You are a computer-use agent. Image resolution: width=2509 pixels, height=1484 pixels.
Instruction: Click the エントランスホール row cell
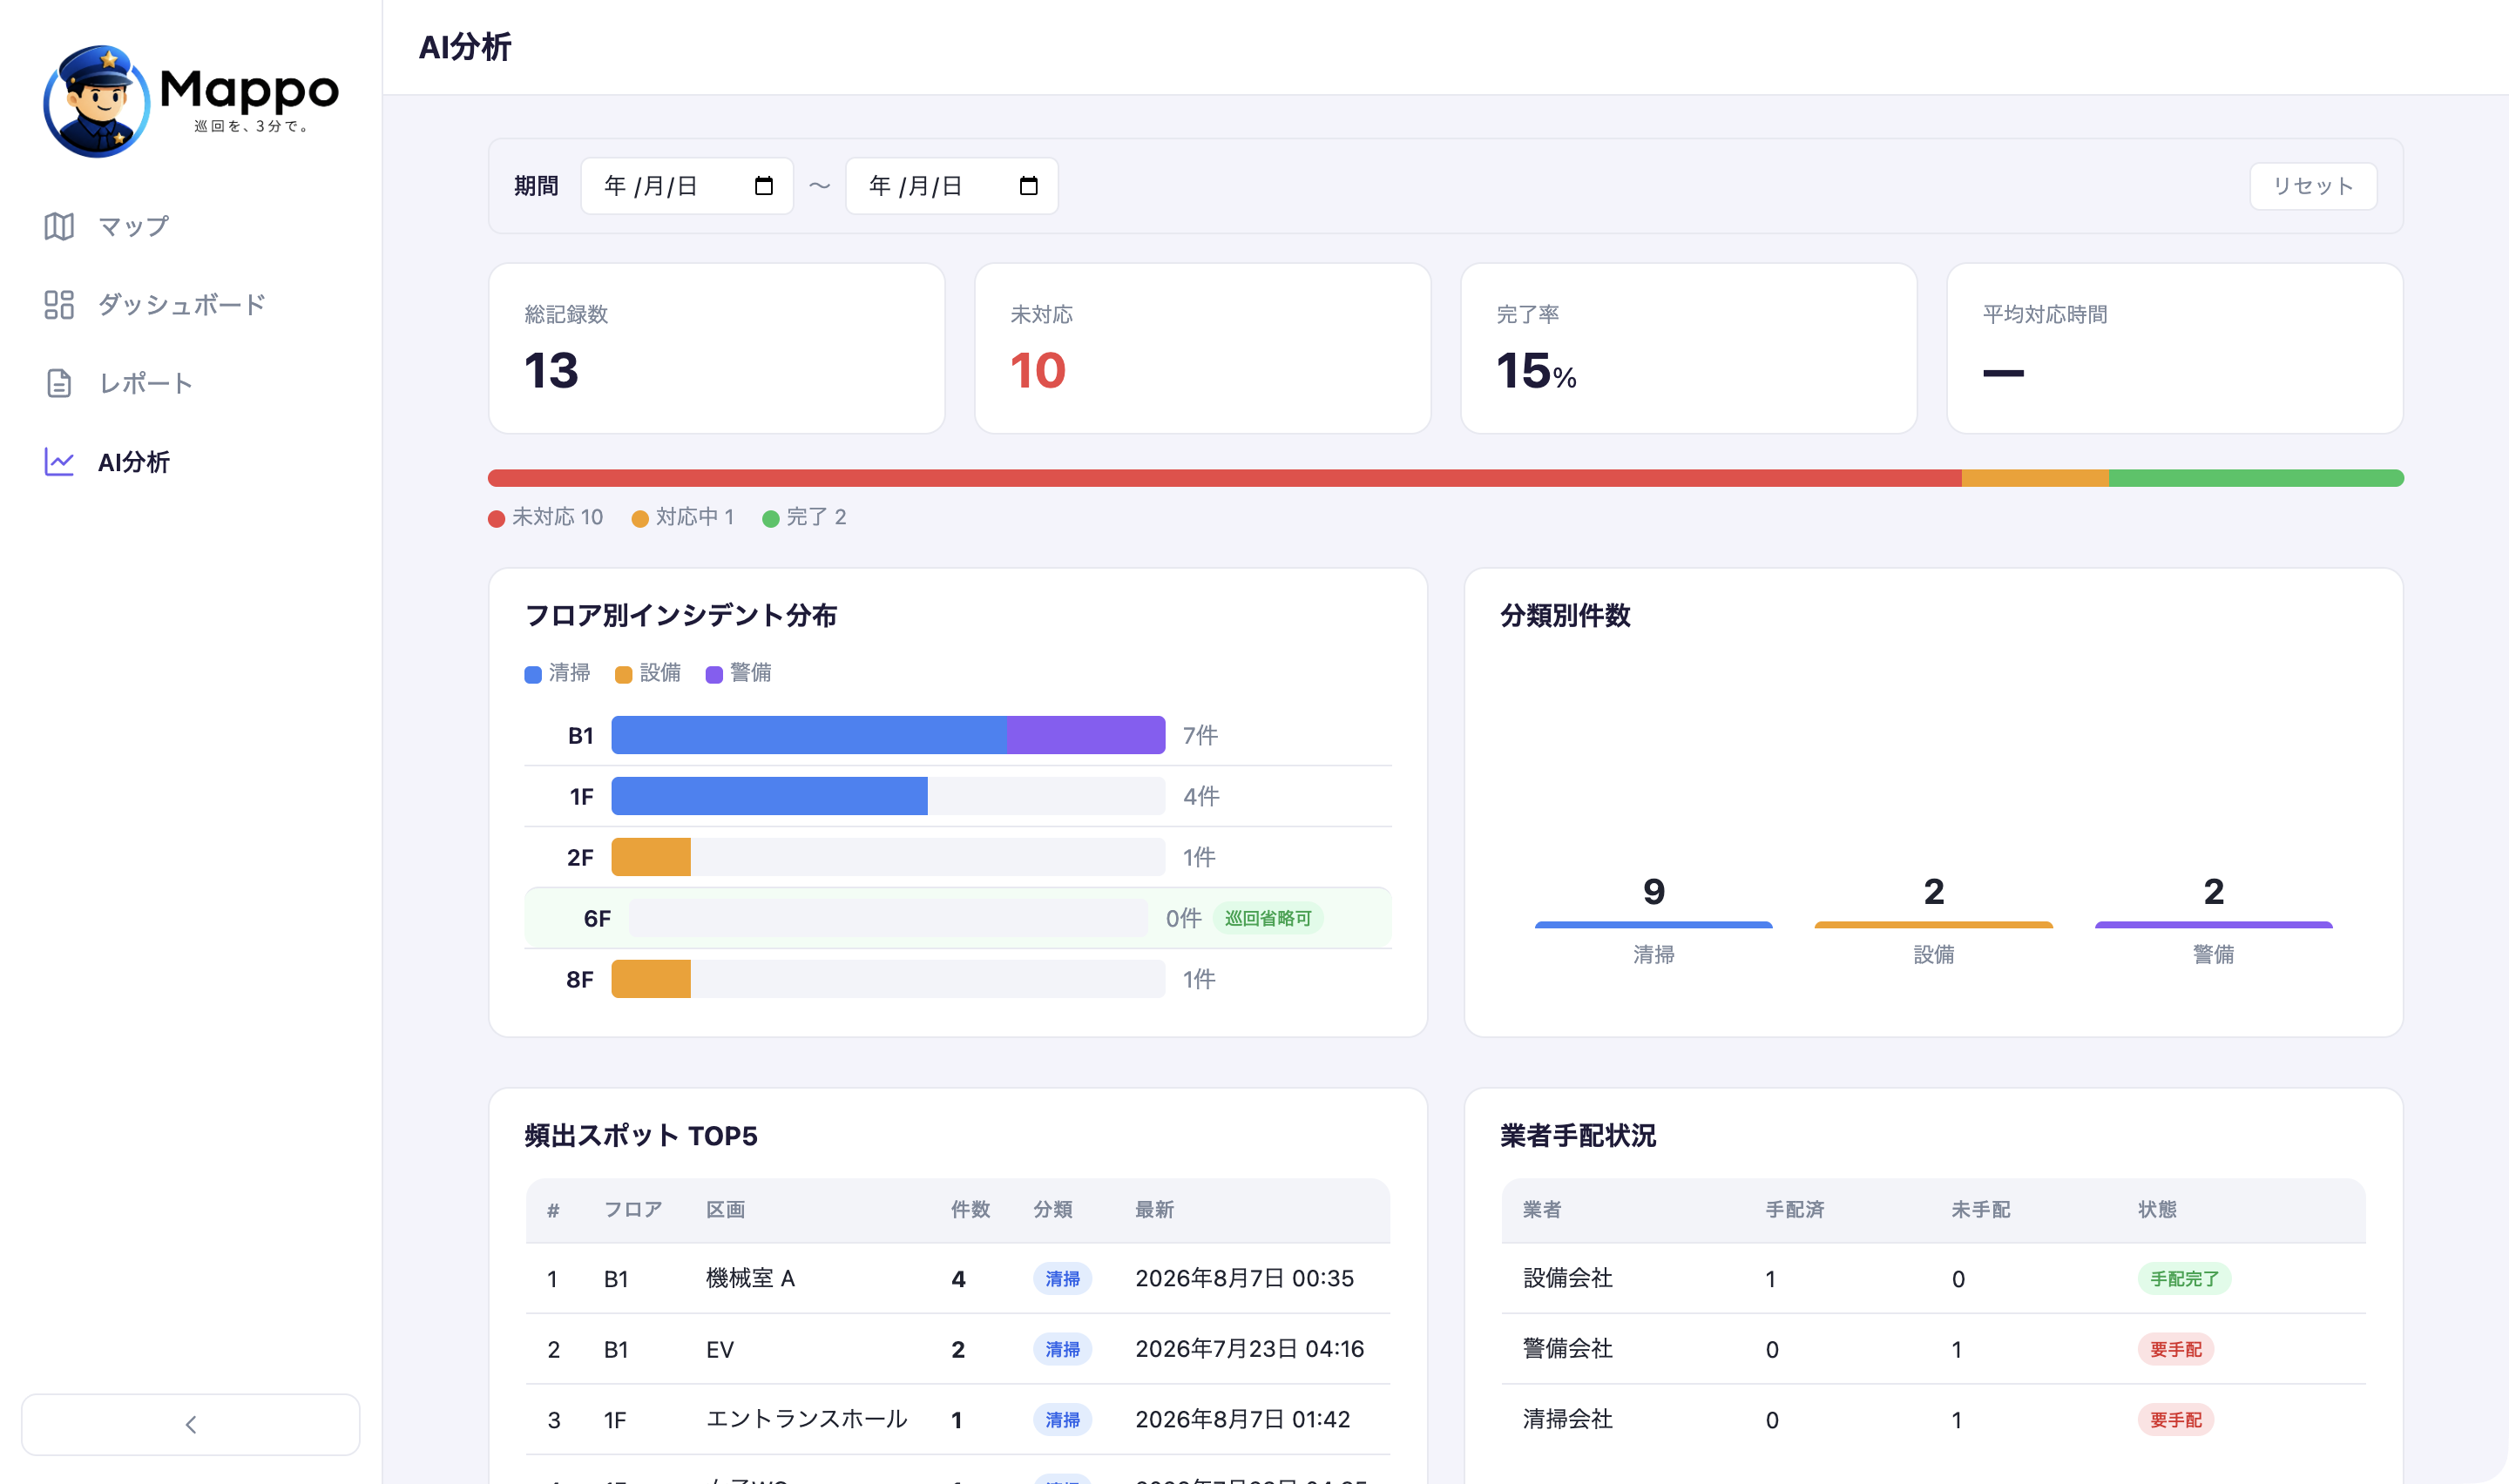[807, 1420]
